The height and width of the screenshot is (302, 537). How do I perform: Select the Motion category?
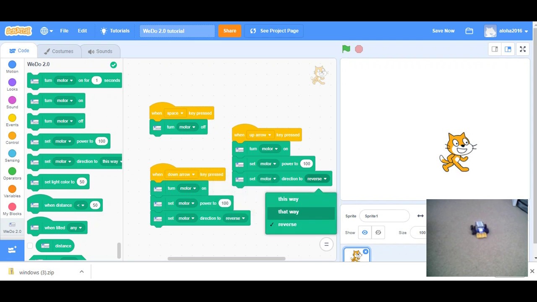point(12,67)
